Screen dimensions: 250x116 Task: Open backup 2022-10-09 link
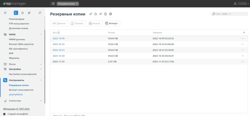[58, 38]
